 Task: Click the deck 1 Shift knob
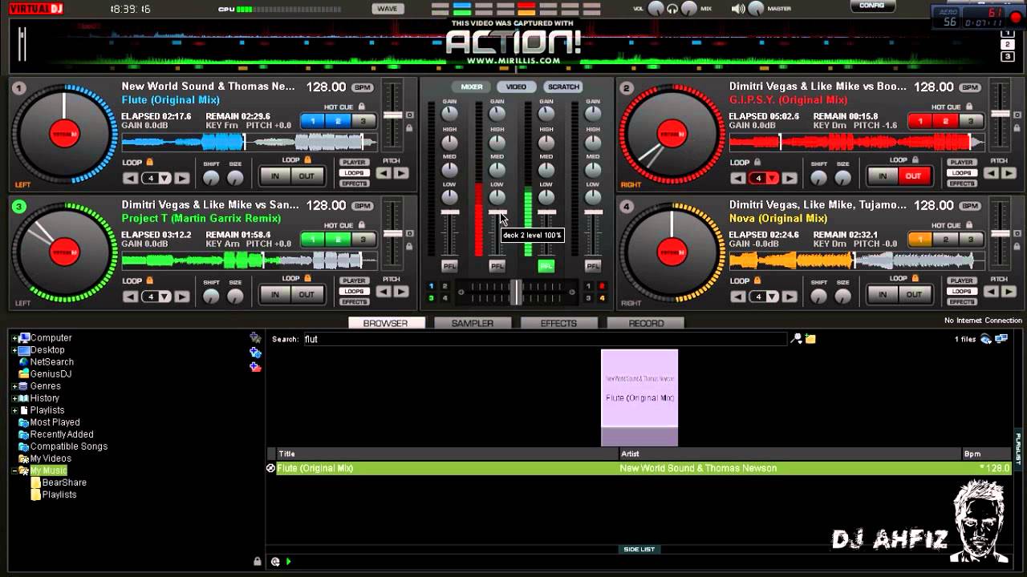point(211,179)
